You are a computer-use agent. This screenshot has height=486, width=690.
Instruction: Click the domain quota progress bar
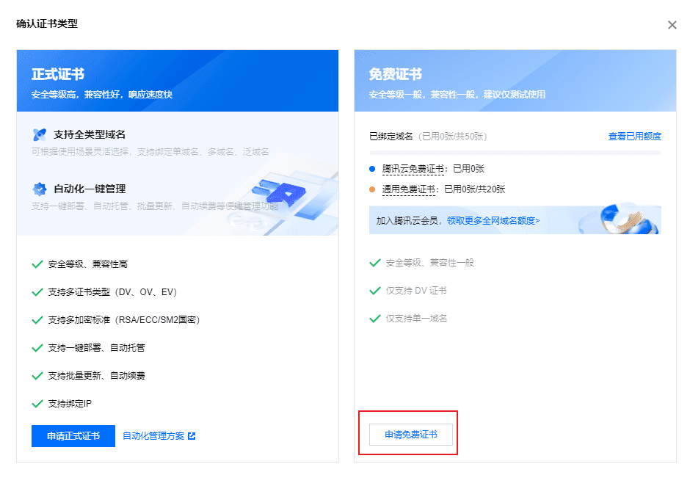tap(515, 153)
